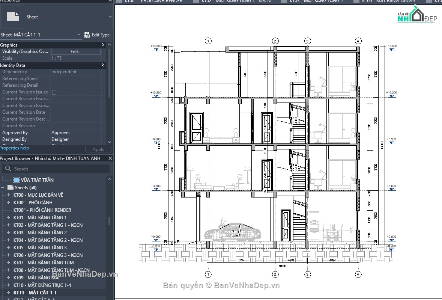
Task: Expand the KT03 - MẶT BẰNG TẦNG 2 sheet
Action: [9, 233]
